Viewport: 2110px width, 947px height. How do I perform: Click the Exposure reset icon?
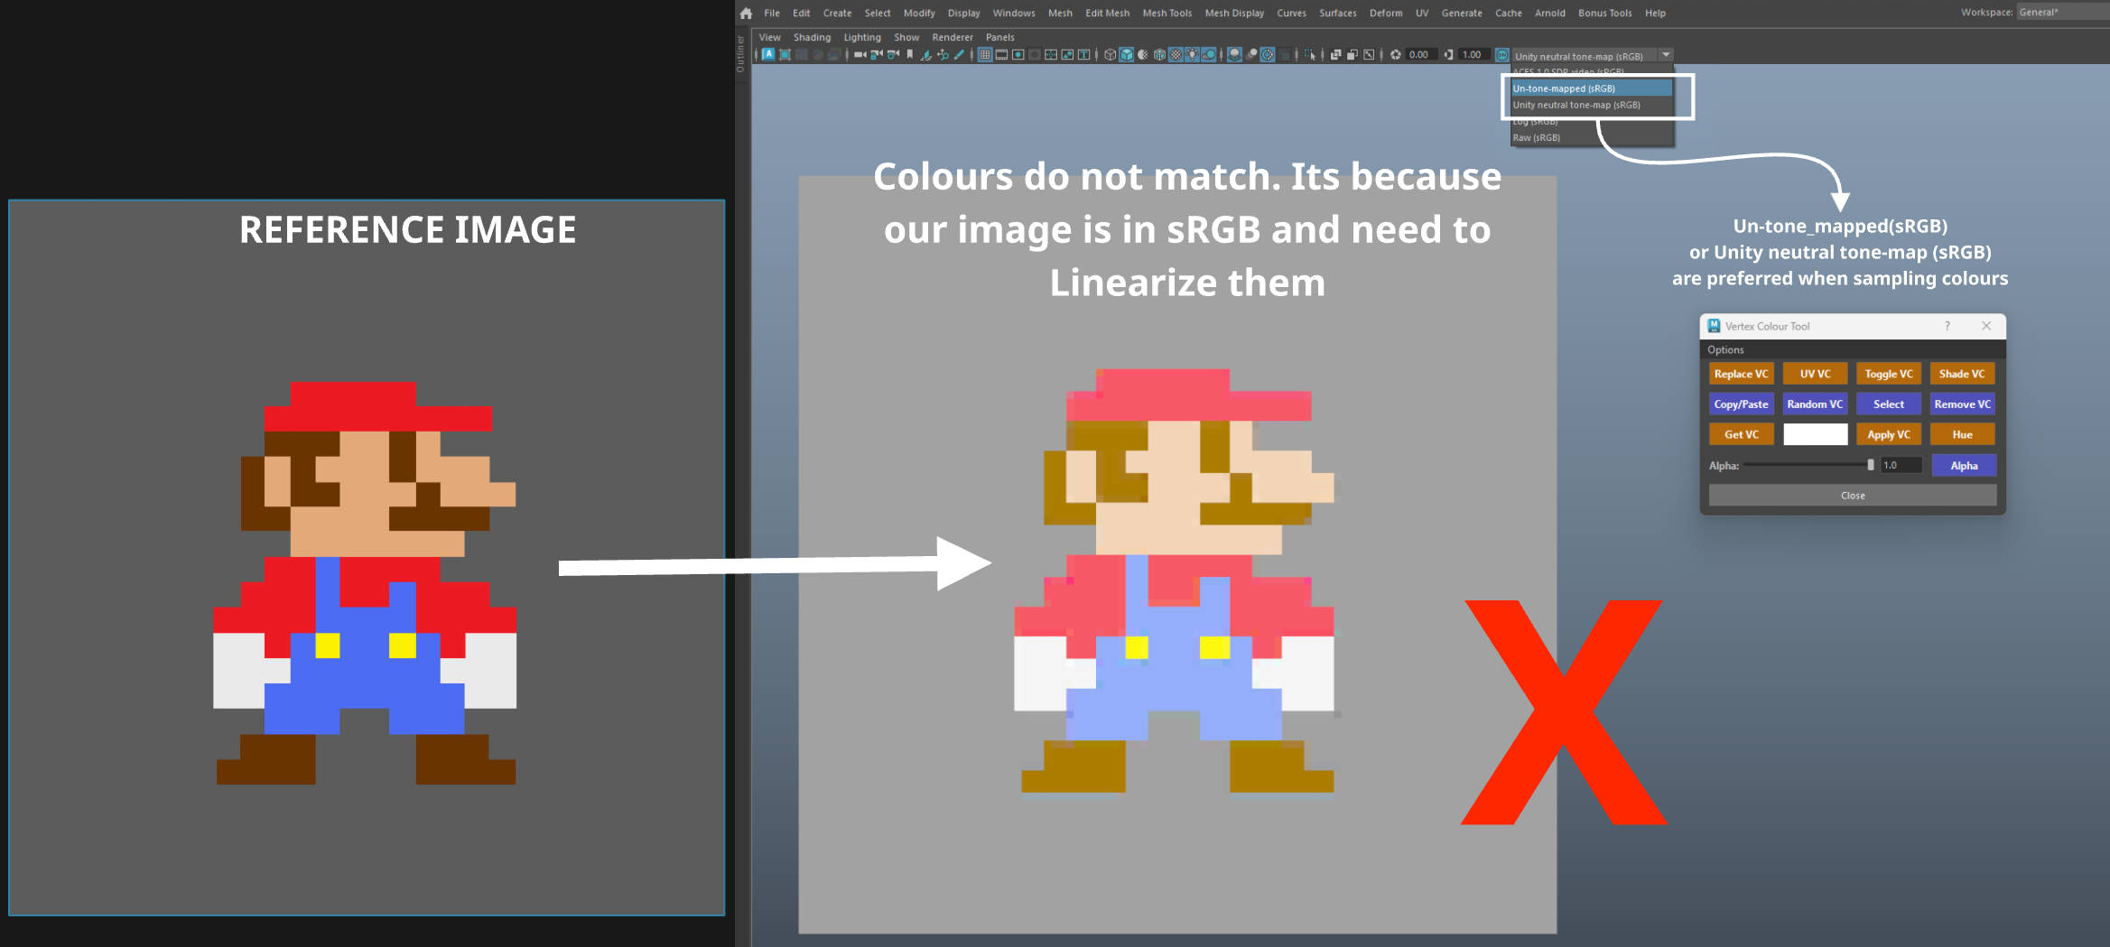coord(1396,55)
